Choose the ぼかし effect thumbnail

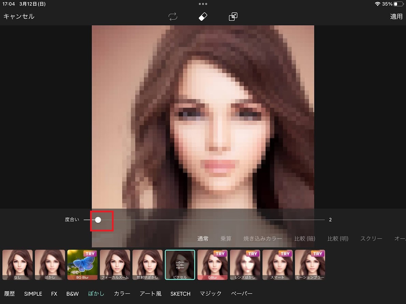(x=50, y=265)
